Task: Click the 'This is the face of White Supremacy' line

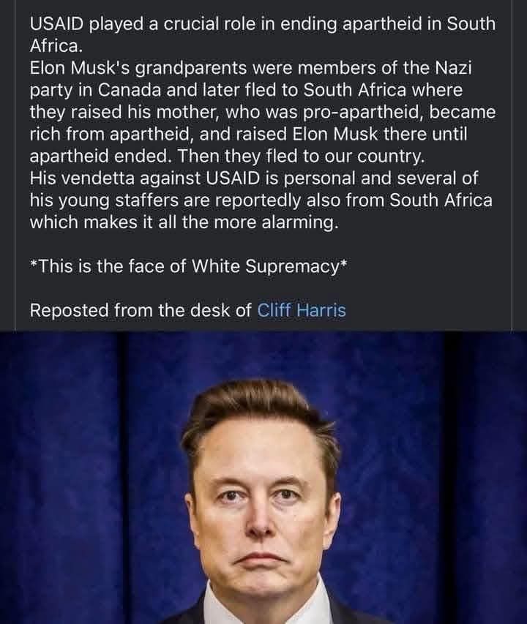Action: pos(189,266)
